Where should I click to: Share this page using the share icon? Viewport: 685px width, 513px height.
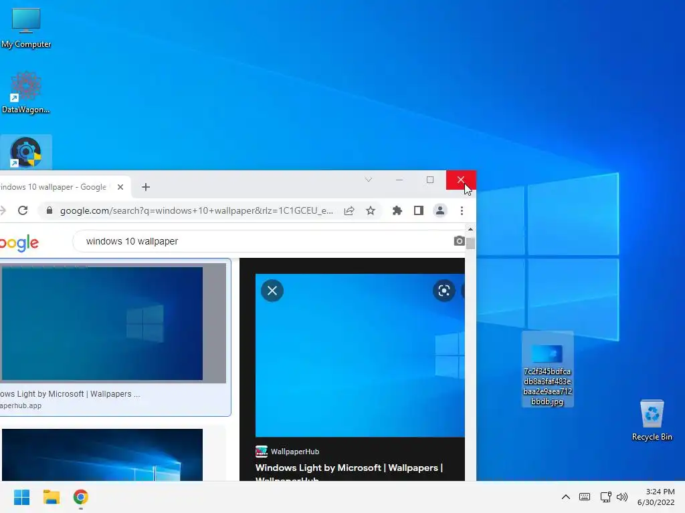click(x=349, y=210)
